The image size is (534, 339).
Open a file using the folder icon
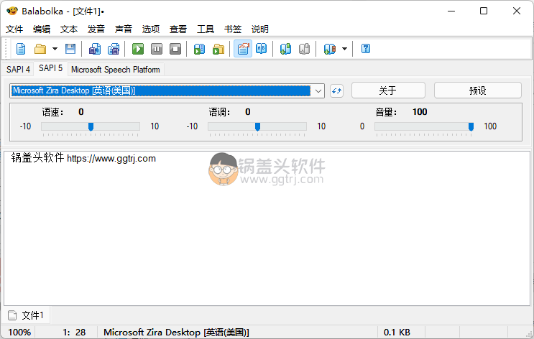[x=40, y=49]
